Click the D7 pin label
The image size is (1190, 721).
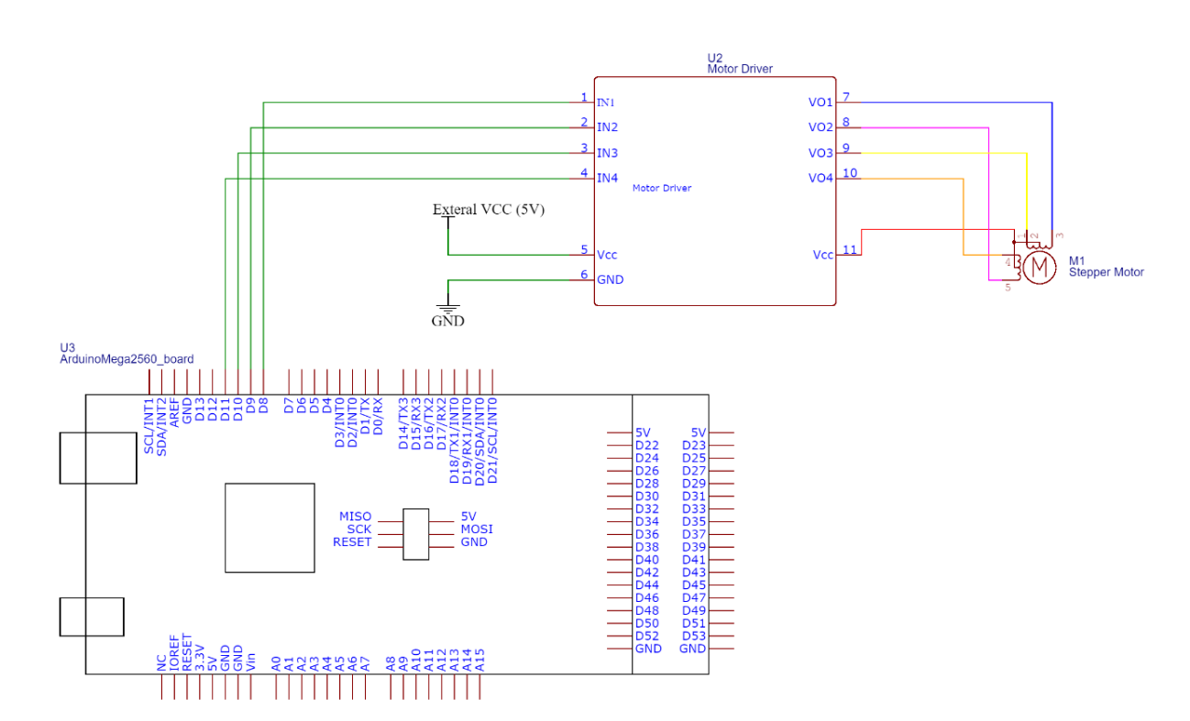pyautogui.click(x=289, y=407)
